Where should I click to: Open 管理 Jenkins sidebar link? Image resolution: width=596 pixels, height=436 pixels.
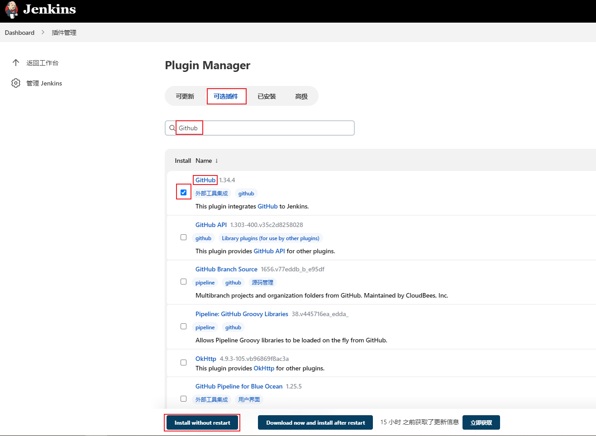(x=44, y=83)
